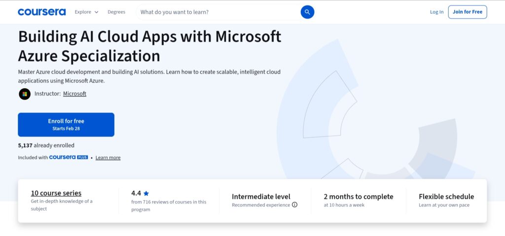This screenshot has width=505, height=236.
Task: Click the Enroll for free button
Action: [66, 125]
